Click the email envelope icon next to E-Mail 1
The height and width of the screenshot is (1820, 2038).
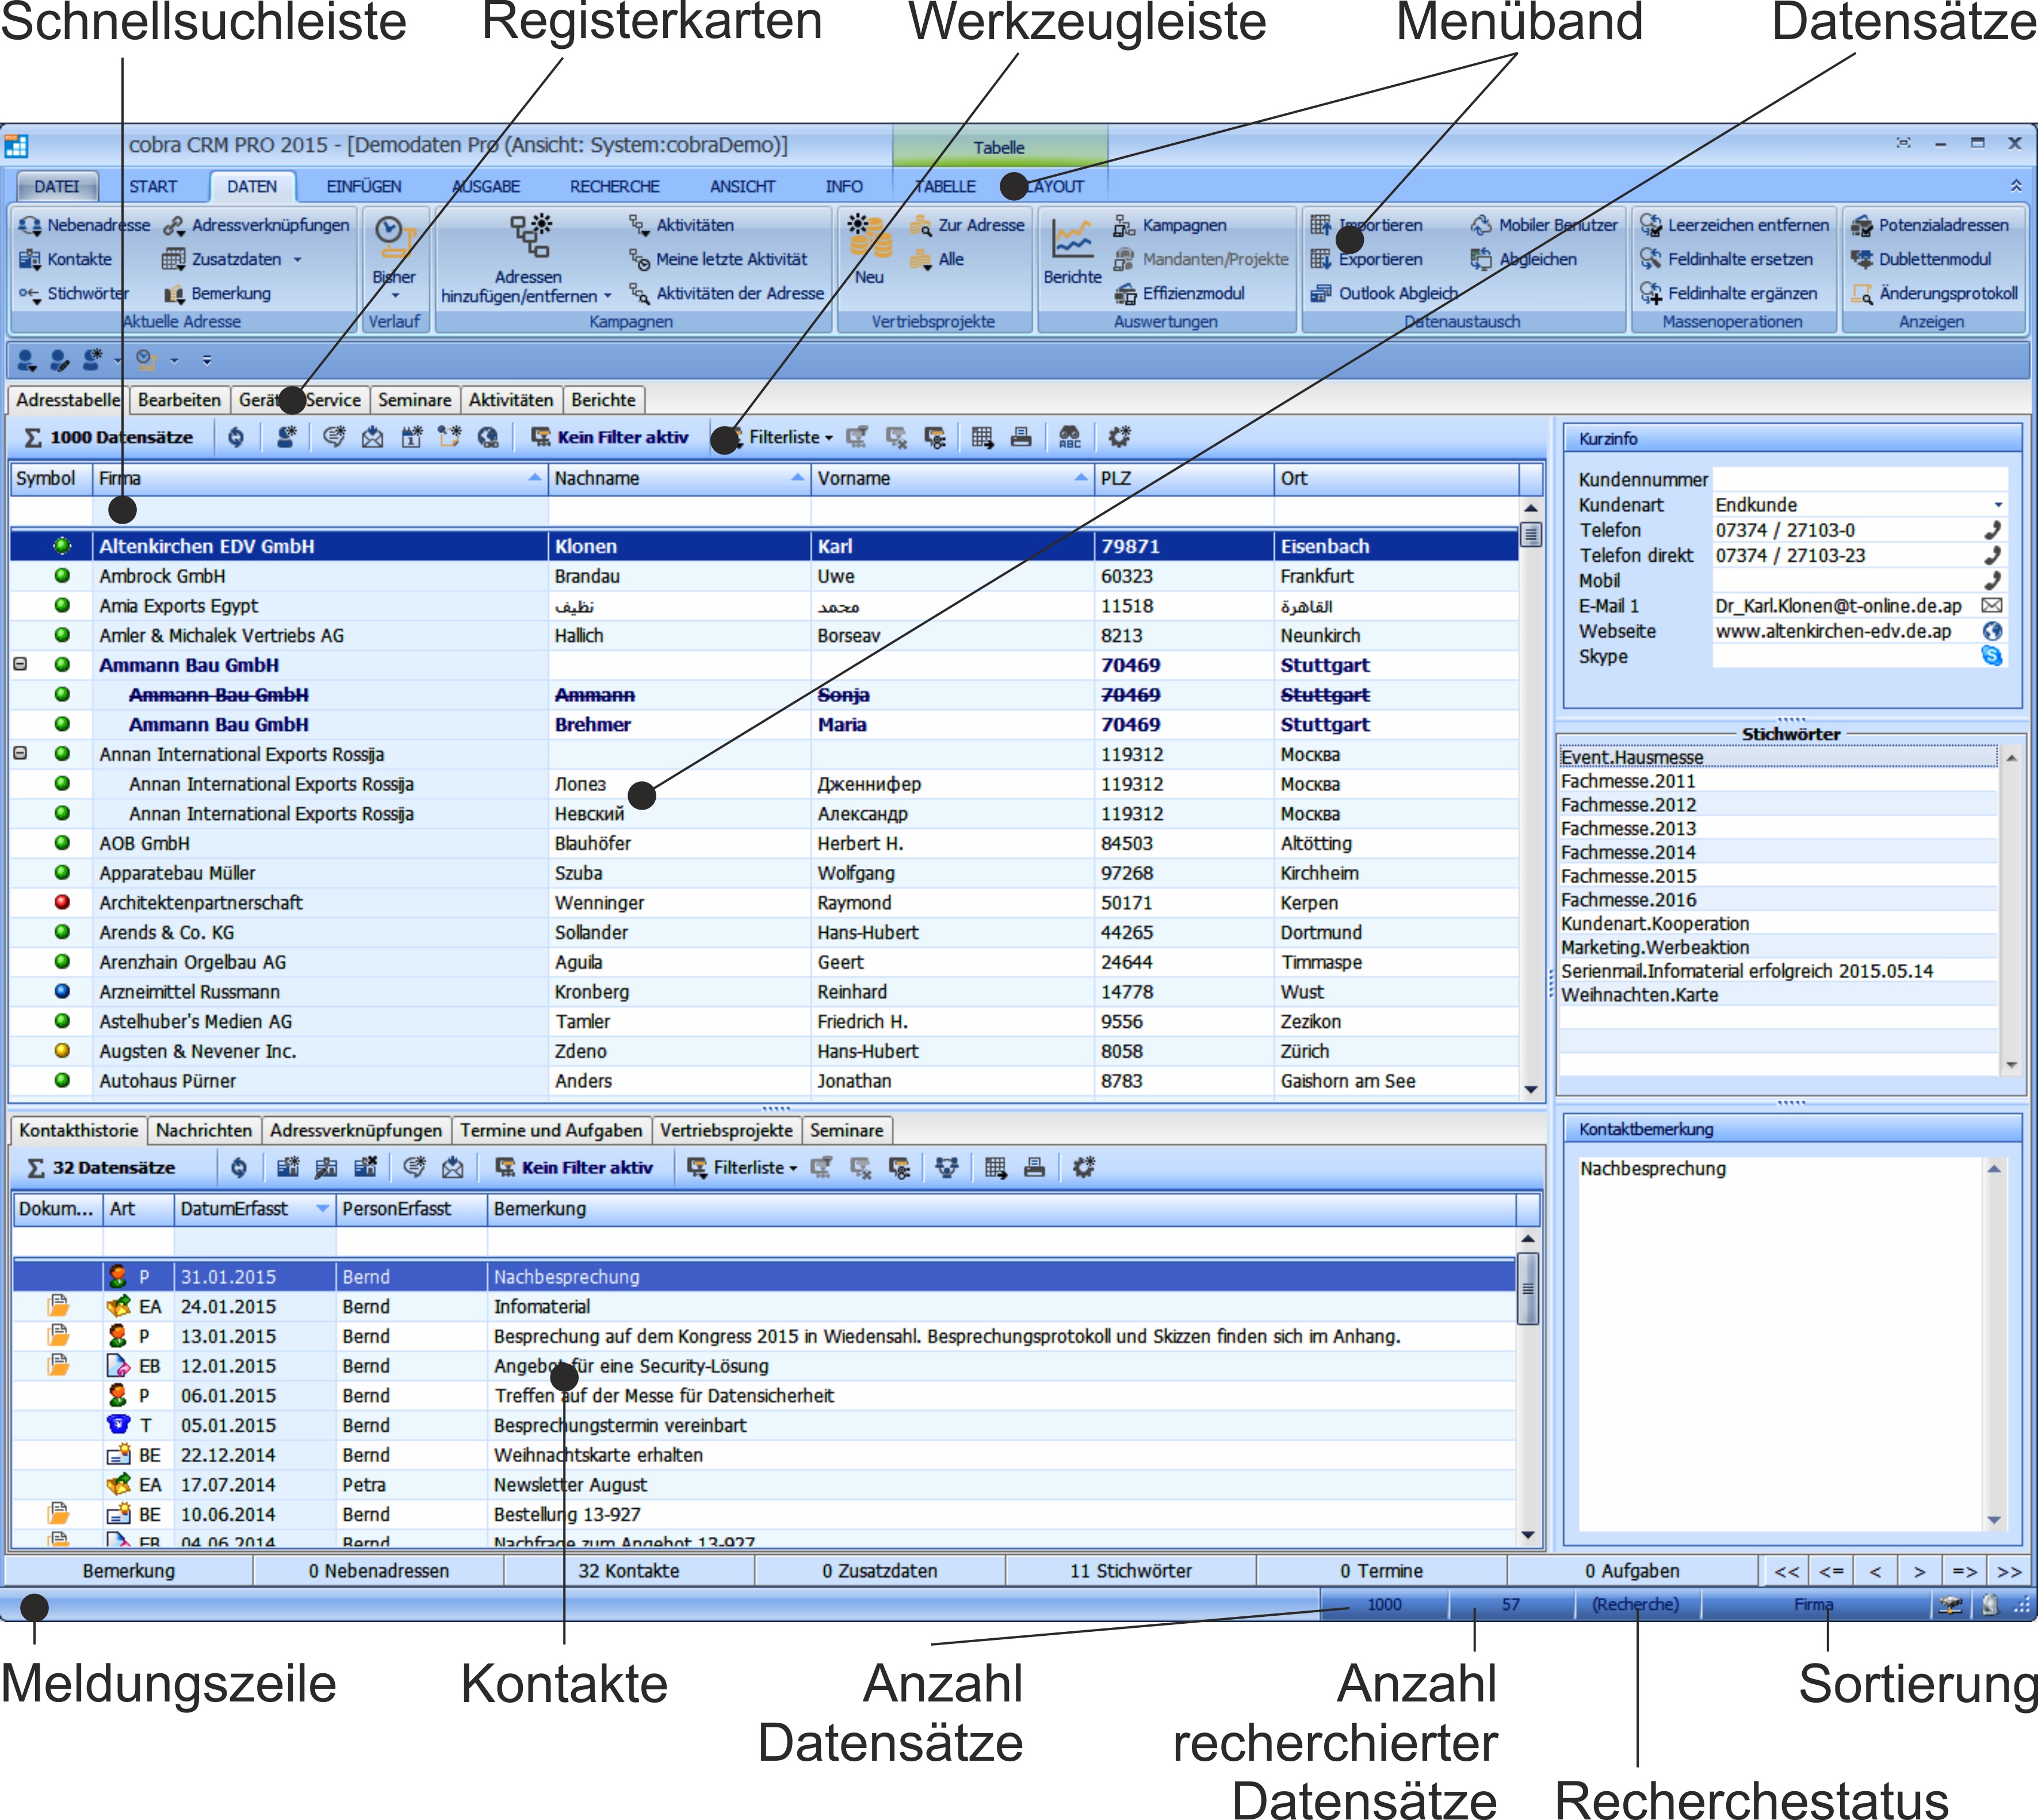(x=1992, y=605)
